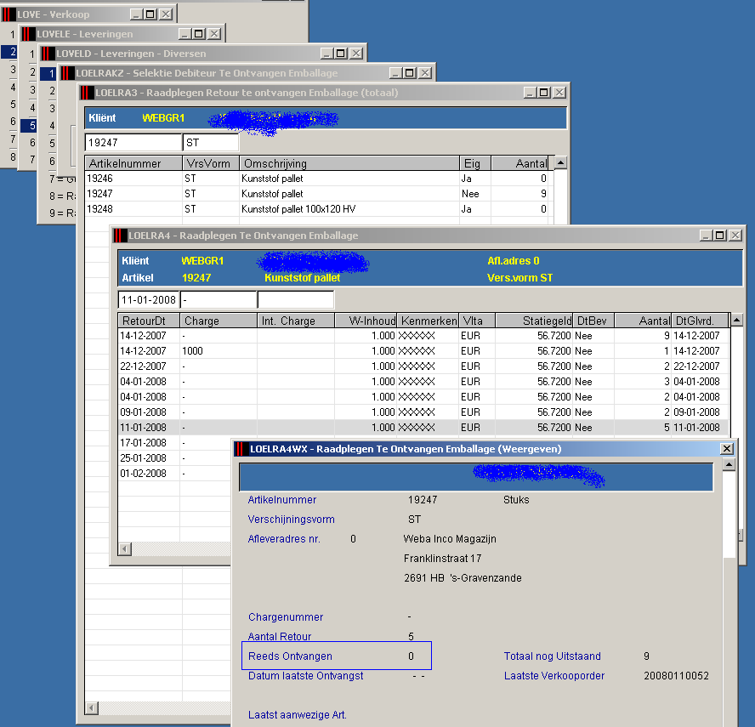Close the LOELRAKZ Selektie Debiteur window
755x727 pixels.
click(425, 73)
